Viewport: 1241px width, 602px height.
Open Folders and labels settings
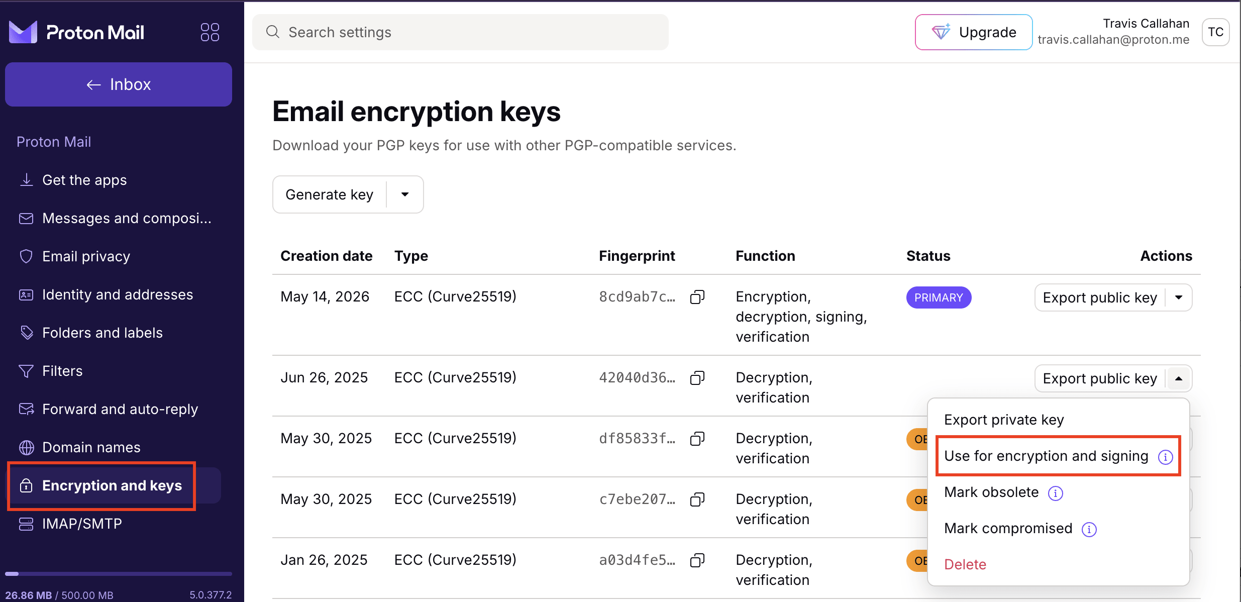click(115, 333)
